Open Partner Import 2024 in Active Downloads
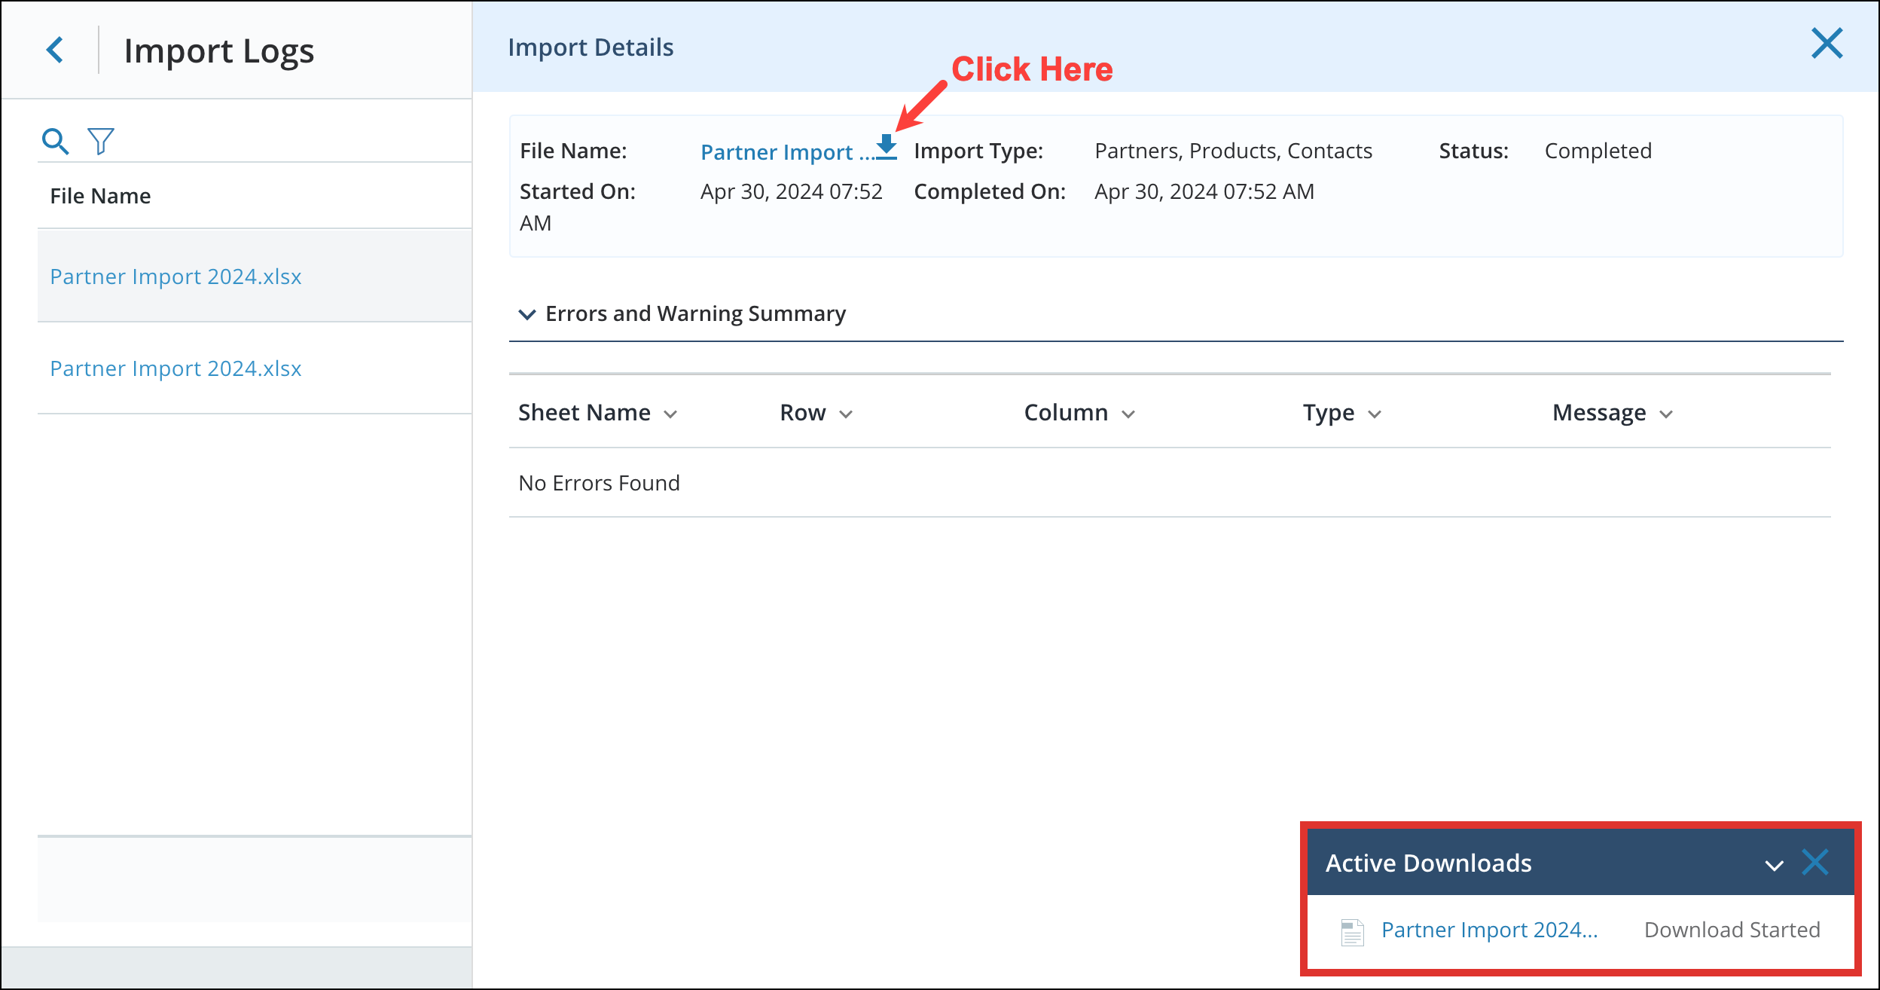This screenshot has width=1880, height=990. pyautogui.click(x=1489, y=930)
